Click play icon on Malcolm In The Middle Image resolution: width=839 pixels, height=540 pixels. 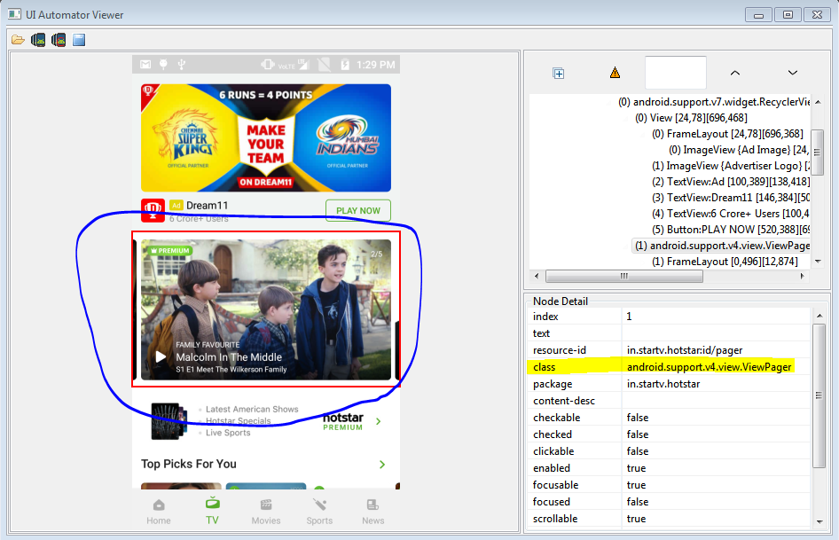click(x=160, y=357)
